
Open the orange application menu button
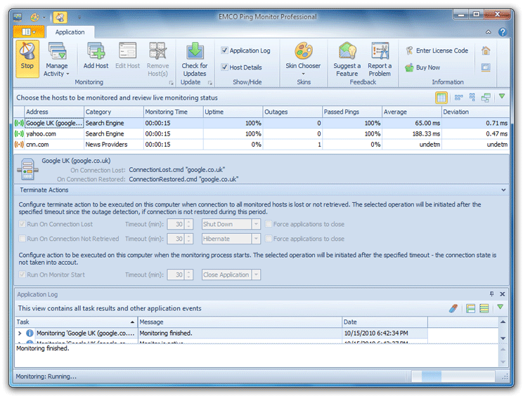pos(29,32)
